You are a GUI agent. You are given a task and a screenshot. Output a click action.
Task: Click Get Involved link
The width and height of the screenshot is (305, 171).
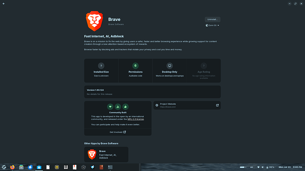click(118, 132)
